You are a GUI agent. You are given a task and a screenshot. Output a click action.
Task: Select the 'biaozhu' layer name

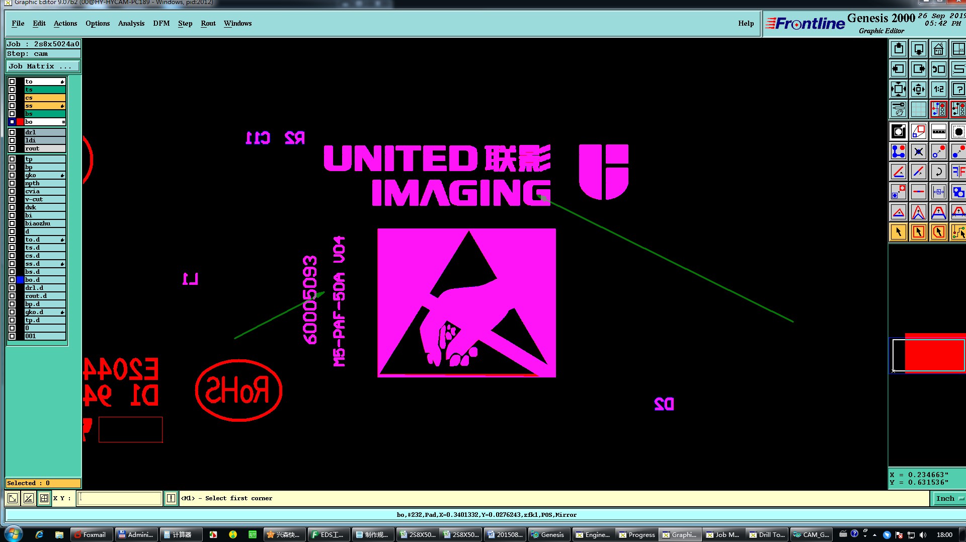pyautogui.click(x=45, y=223)
